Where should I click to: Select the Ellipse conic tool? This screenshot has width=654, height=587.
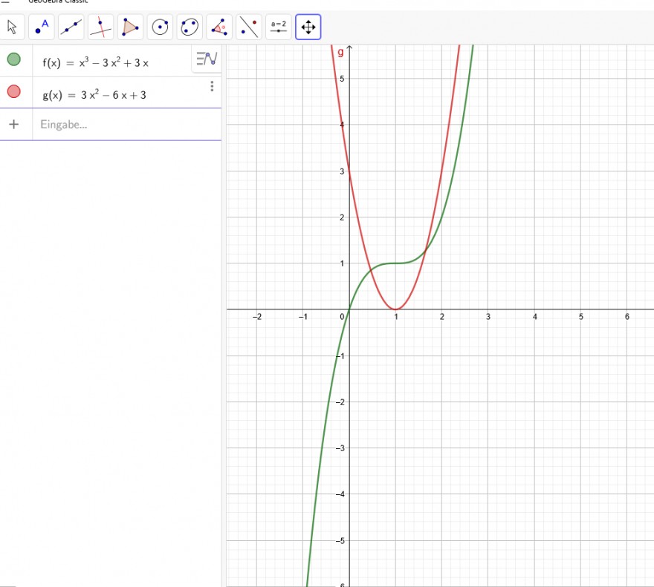(190, 27)
